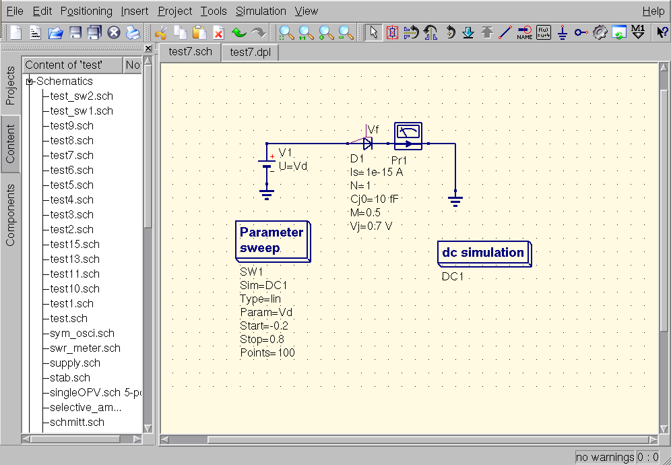671x465 pixels.
Task: Activate the Select pointer tool
Action: [x=374, y=32]
